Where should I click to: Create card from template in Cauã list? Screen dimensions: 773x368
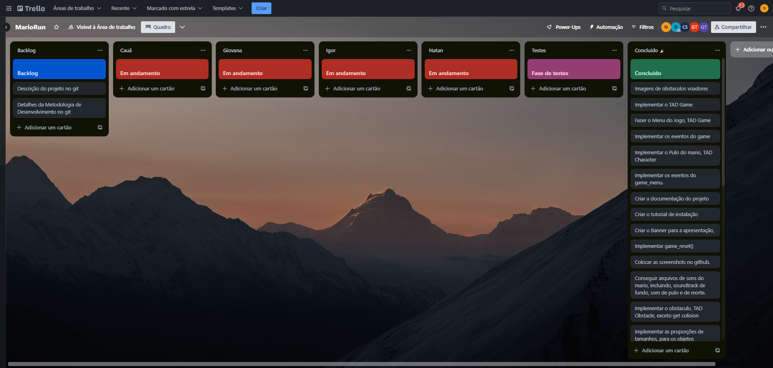[x=203, y=88]
